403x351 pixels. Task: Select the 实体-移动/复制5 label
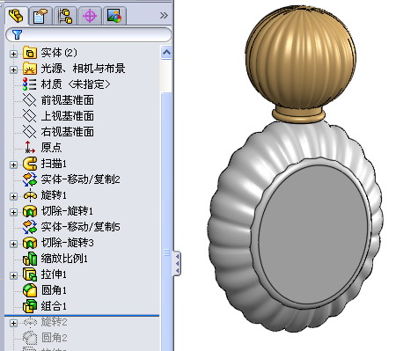pos(80,227)
